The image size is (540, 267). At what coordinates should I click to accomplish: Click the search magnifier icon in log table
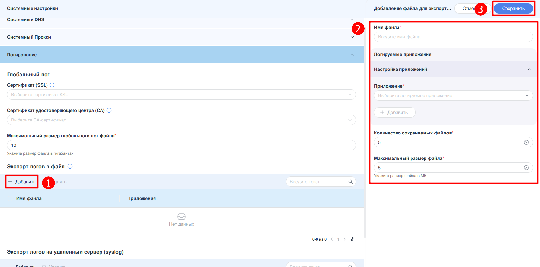350,182
